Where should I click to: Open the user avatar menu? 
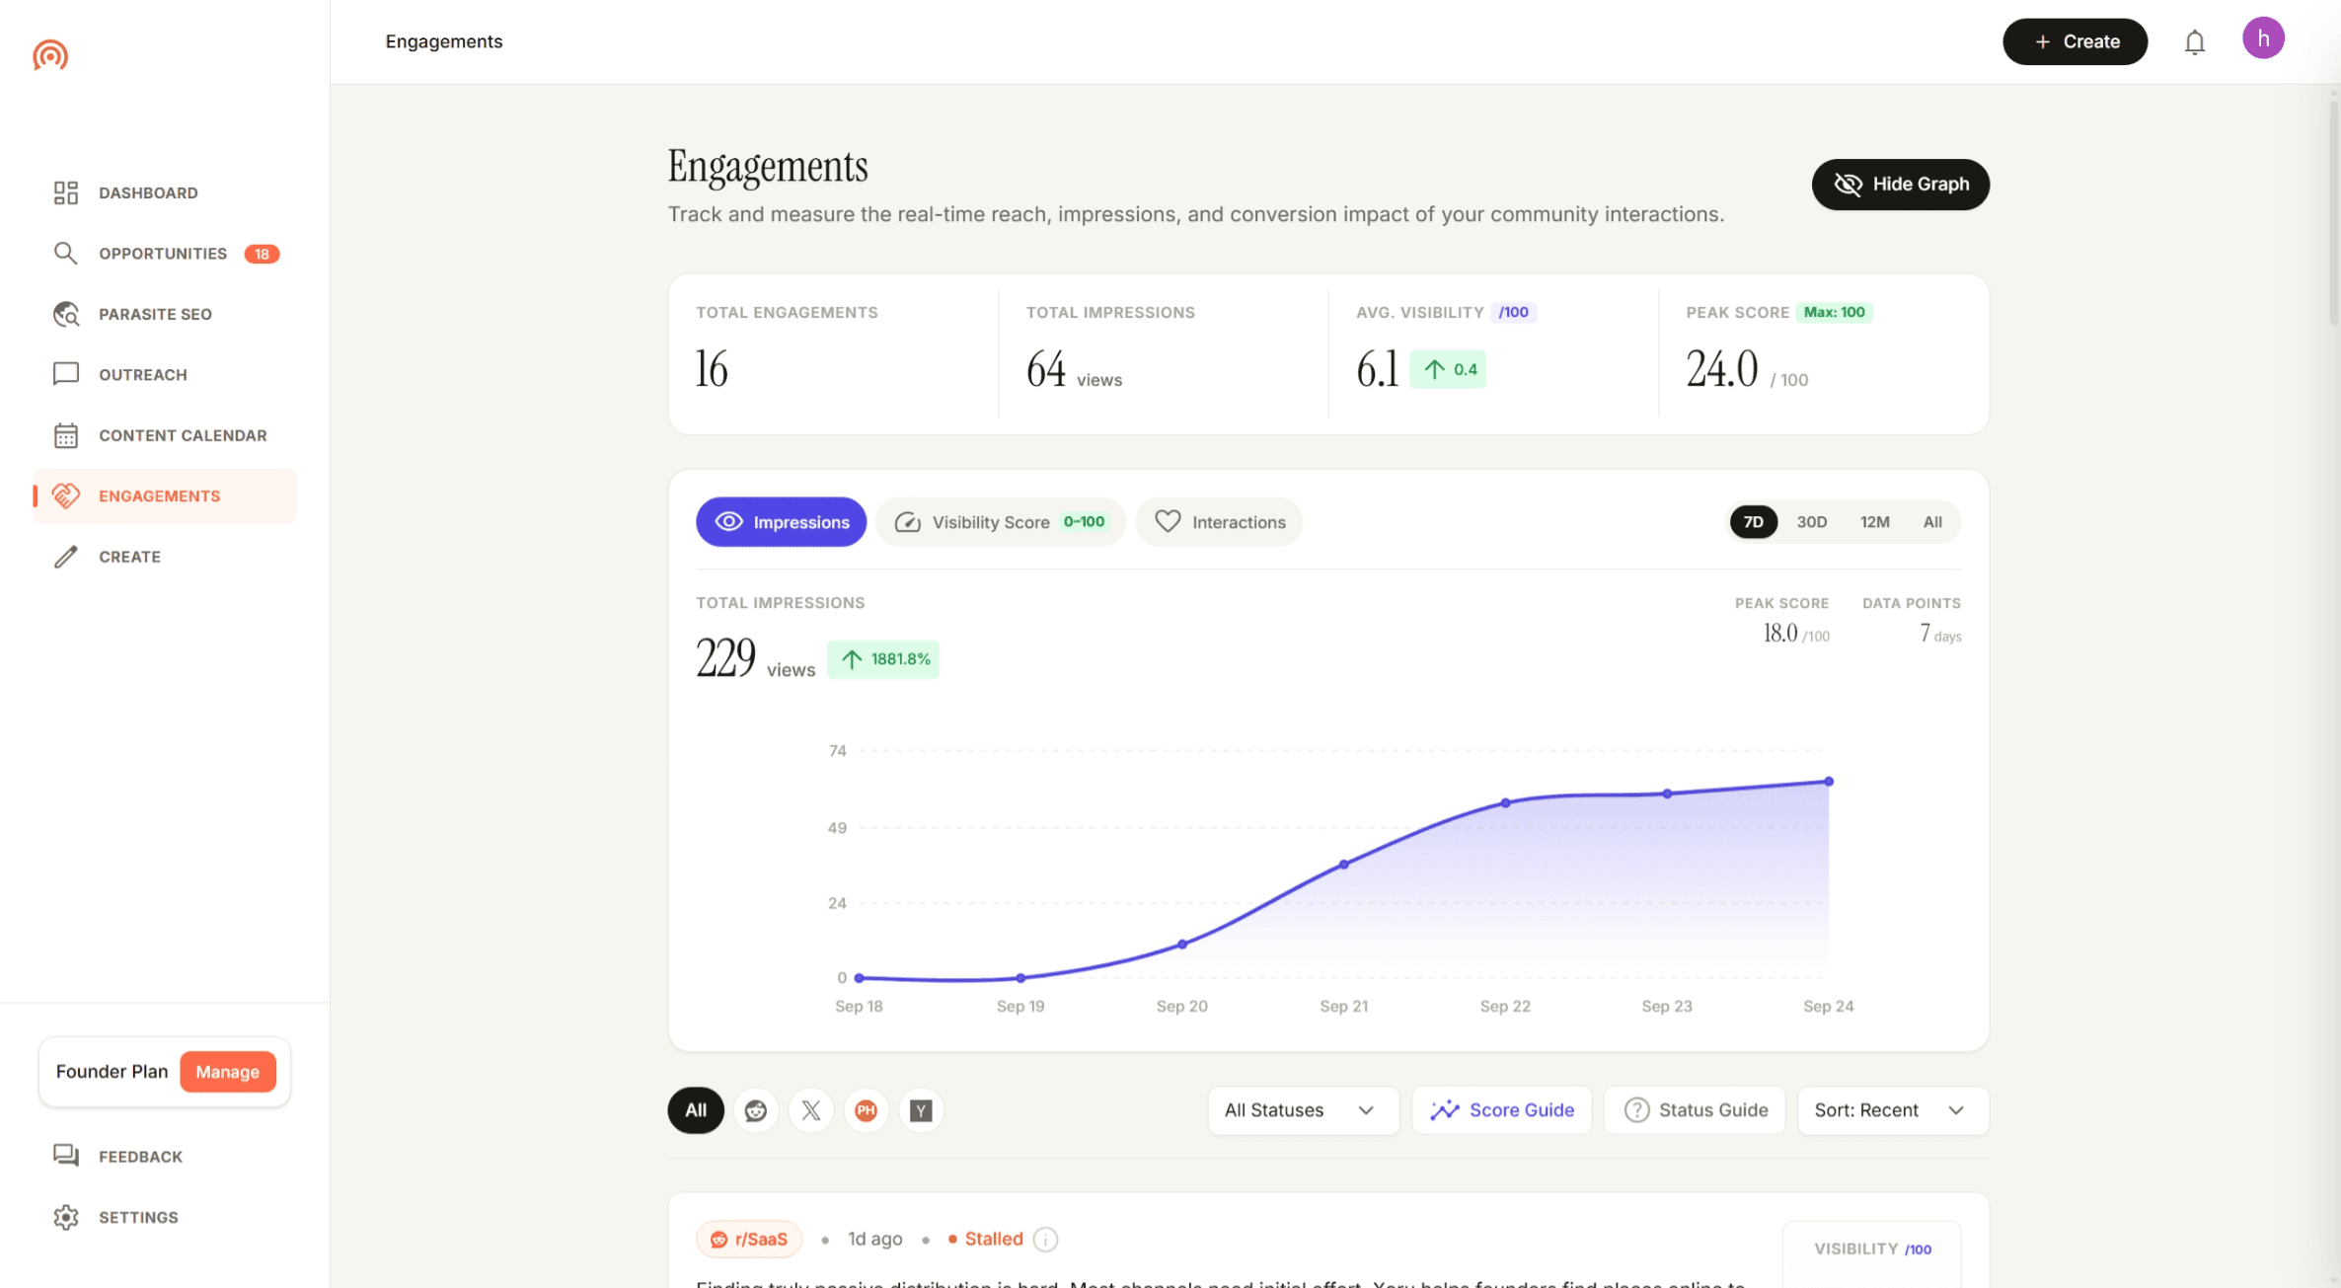click(2263, 38)
